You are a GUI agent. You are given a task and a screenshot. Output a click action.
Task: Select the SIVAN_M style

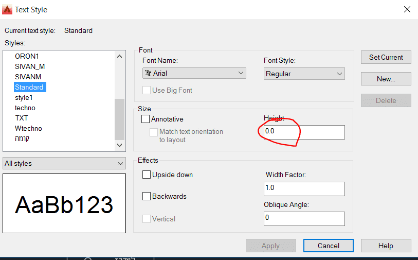coord(30,66)
